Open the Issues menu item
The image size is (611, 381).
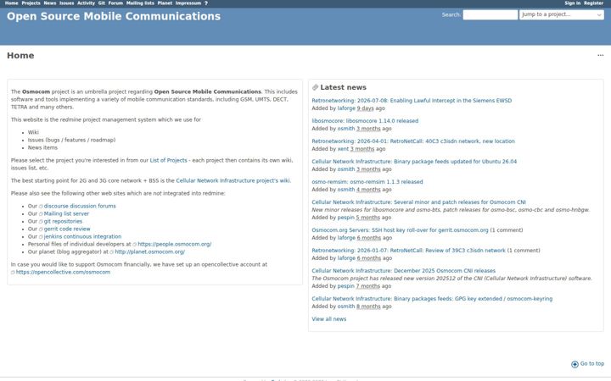(67, 3)
